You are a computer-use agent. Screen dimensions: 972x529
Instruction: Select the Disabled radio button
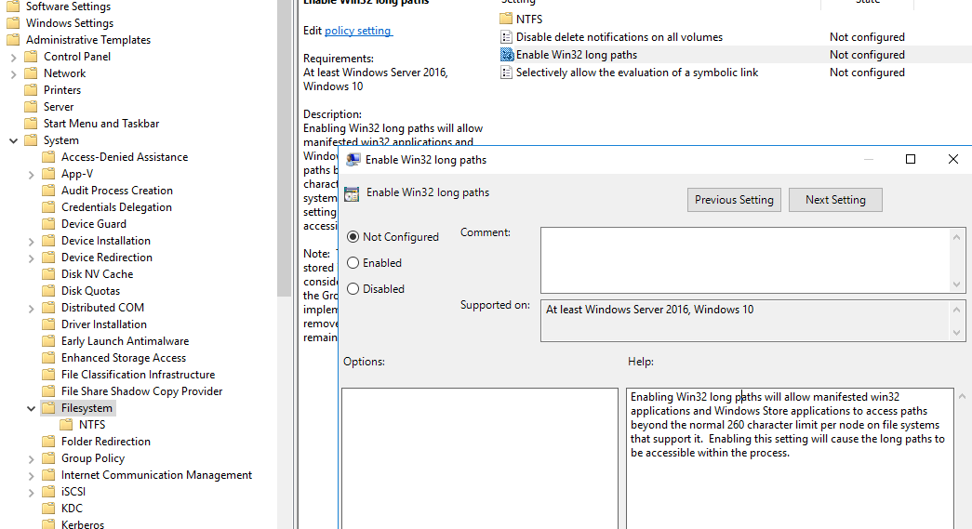click(x=353, y=288)
